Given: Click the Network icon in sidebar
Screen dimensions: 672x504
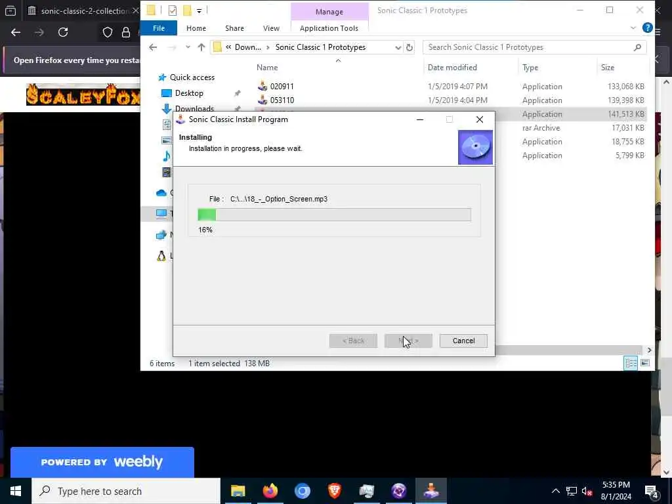Looking at the screenshot, I should point(161,235).
